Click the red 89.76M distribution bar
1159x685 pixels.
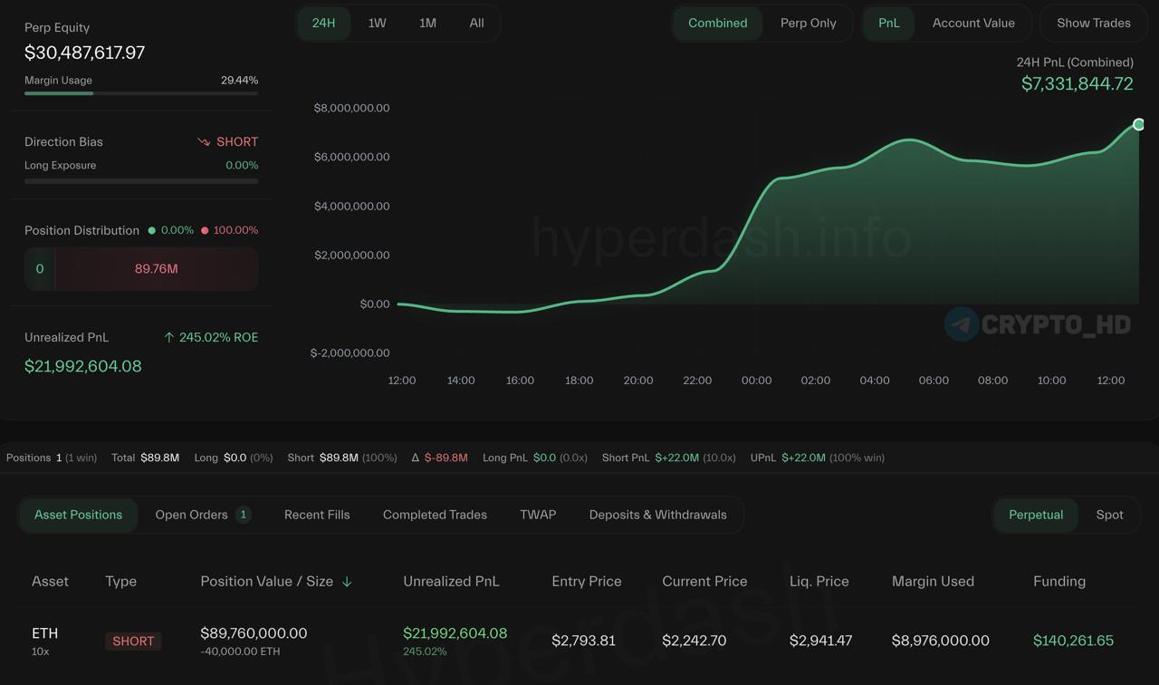[157, 269]
